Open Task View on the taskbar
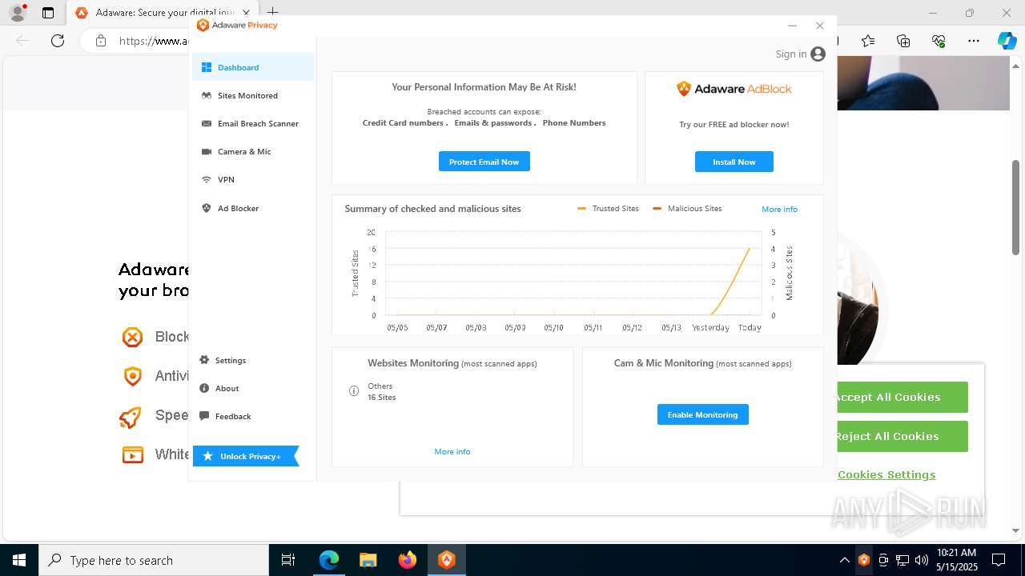Screen dimensions: 1025x576 pos(288,560)
